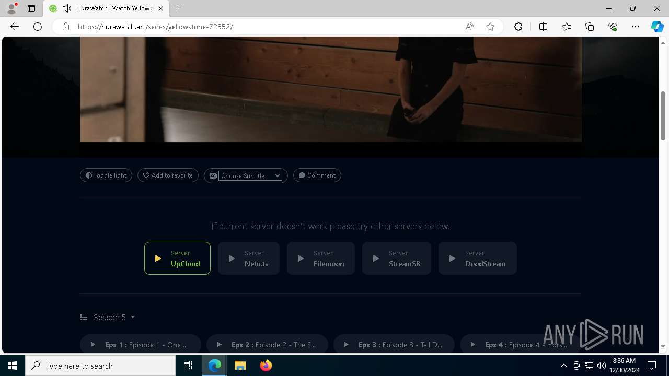Open Edge Settings and more menu
The height and width of the screenshot is (376, 669).
click(x=636, y=27)
